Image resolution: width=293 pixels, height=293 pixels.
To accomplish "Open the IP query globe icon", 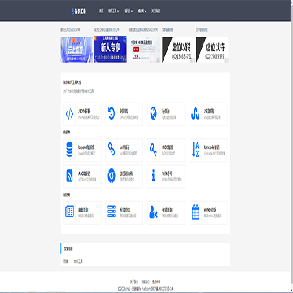I will point(153,114).
